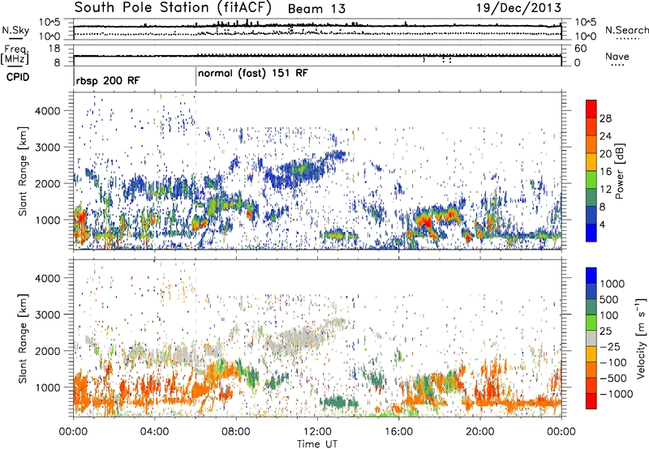Click the '16:00' time axis tick label
The image size is (649, 449).
click(x=398, y=432)
